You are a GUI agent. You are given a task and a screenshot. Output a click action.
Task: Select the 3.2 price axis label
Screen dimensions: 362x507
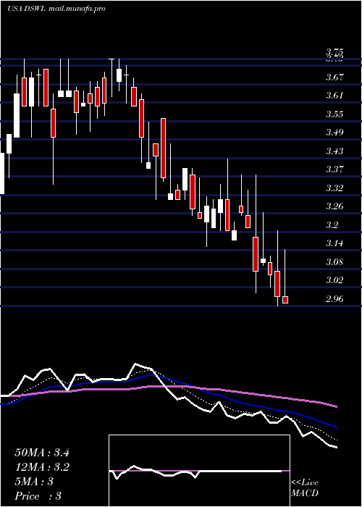coord(332,225)
